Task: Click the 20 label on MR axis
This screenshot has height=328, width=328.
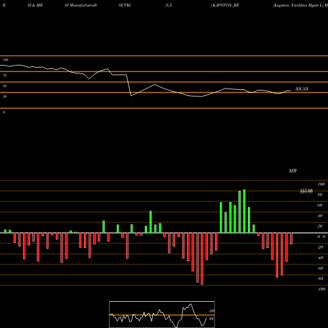Action: 320,226
